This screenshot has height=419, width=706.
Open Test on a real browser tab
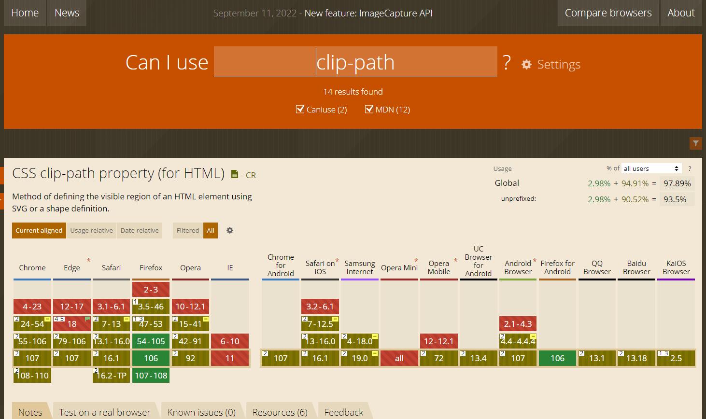105,412
